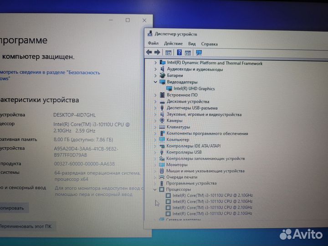
Task: Select the last Intel Core i3-10110U processor entry
Action: click(212, 214)
